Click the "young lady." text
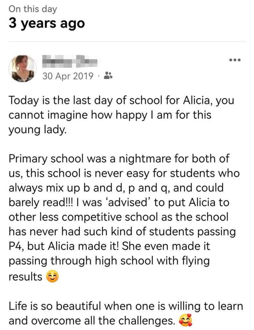This screenshot has height=330, width=254. pyautogui.click(x=37, y=130)
